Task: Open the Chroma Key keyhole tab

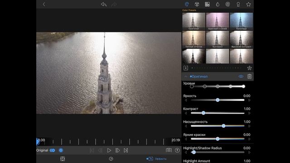Action: [238, 4]
